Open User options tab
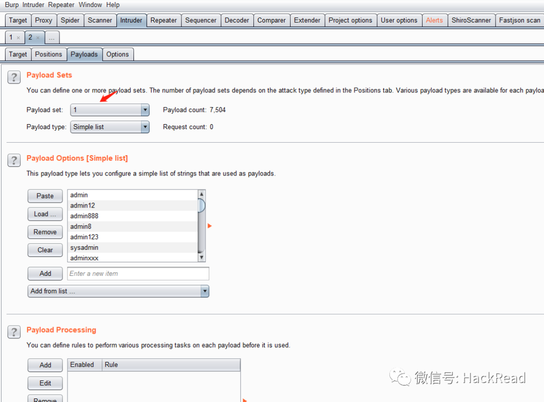The width and height of the screenshot is (544, 402). pyautogui.click(x=399, y=21)
